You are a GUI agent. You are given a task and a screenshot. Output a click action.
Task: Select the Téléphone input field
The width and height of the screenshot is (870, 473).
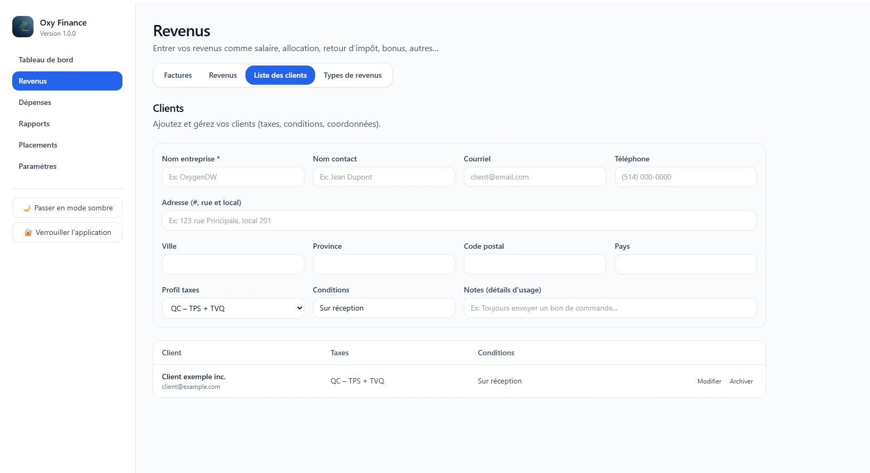686,177
